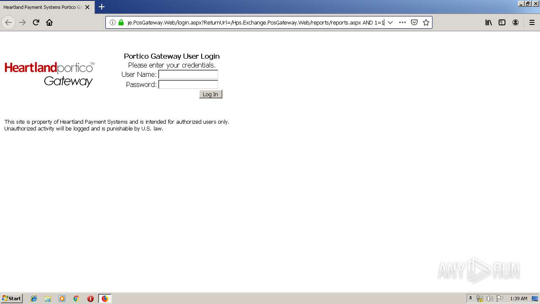
Task: Click the 'Password:' label
Action: 141,84
